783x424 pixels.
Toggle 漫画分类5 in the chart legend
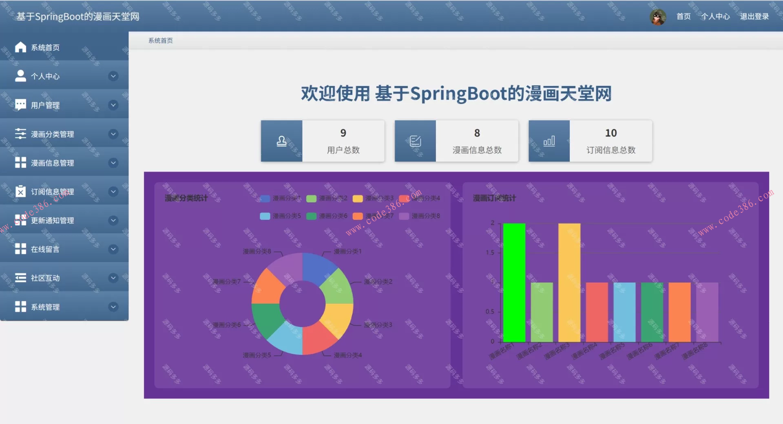pyautogui.click(x=280, y=216)
